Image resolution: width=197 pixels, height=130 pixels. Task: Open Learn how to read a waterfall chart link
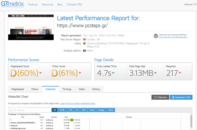pos(78,104)
